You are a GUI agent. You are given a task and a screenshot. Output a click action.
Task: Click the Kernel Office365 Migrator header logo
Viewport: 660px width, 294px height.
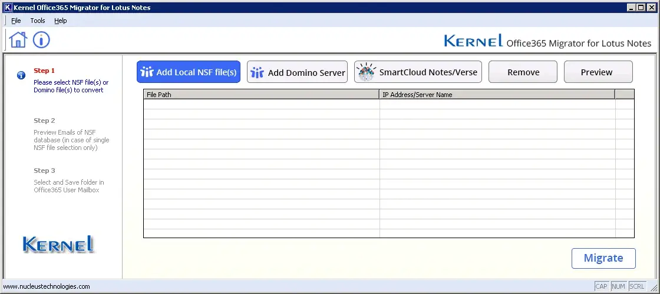547,42
